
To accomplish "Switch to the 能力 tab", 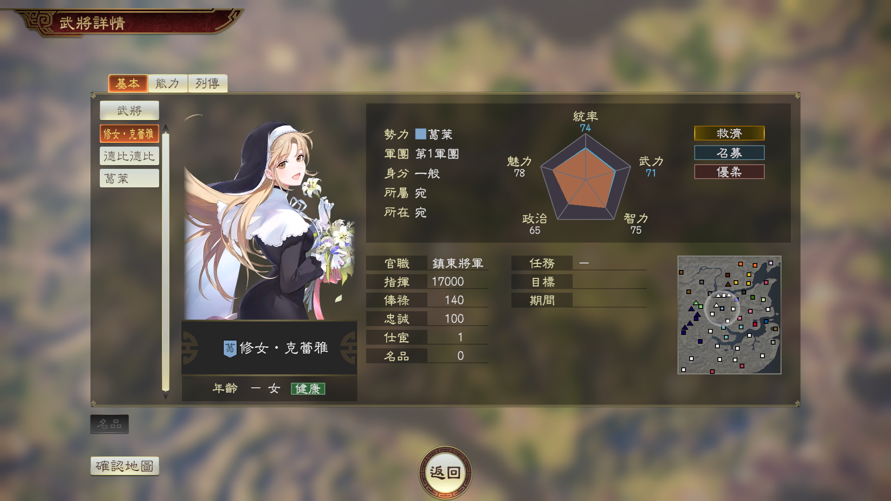I will click(168, 83).
